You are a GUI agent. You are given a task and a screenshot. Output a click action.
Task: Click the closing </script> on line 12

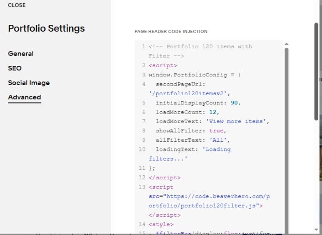tap(165, 178)
